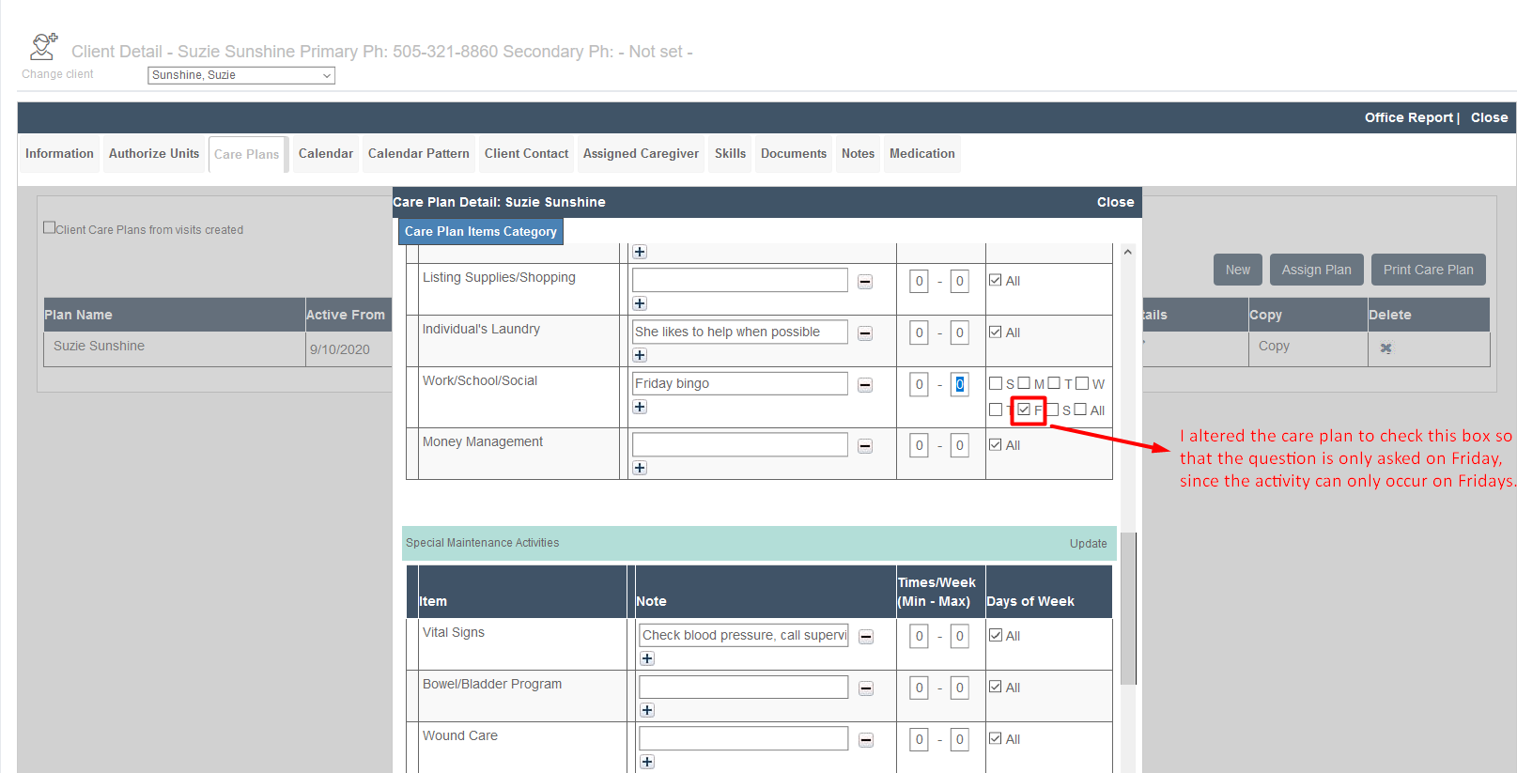Remove Listing Supplies/Shopping note with minus icon
1517x773 pixels.
[865, 282]
